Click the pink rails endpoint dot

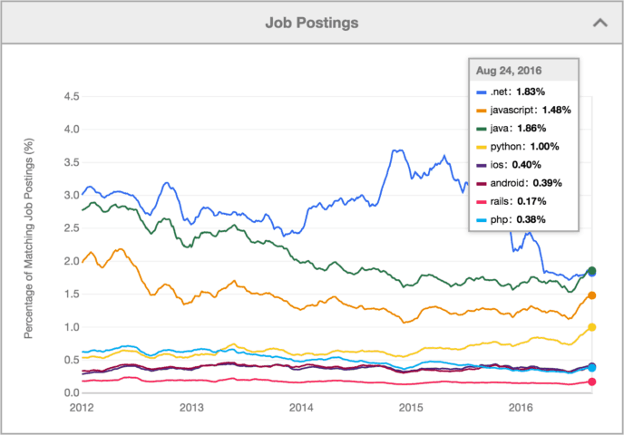[x=592, y=382]
